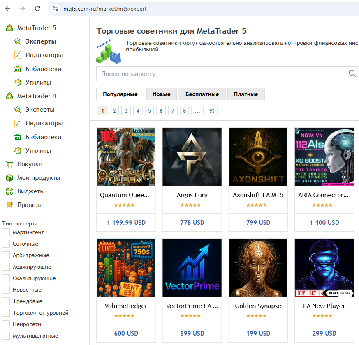Open Покупки purchases link
Viewport: 359px width, 345px height.
click(x=30, y=164)
